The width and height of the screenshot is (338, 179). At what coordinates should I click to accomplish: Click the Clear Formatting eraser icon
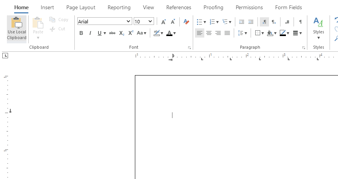coord(186,21)
